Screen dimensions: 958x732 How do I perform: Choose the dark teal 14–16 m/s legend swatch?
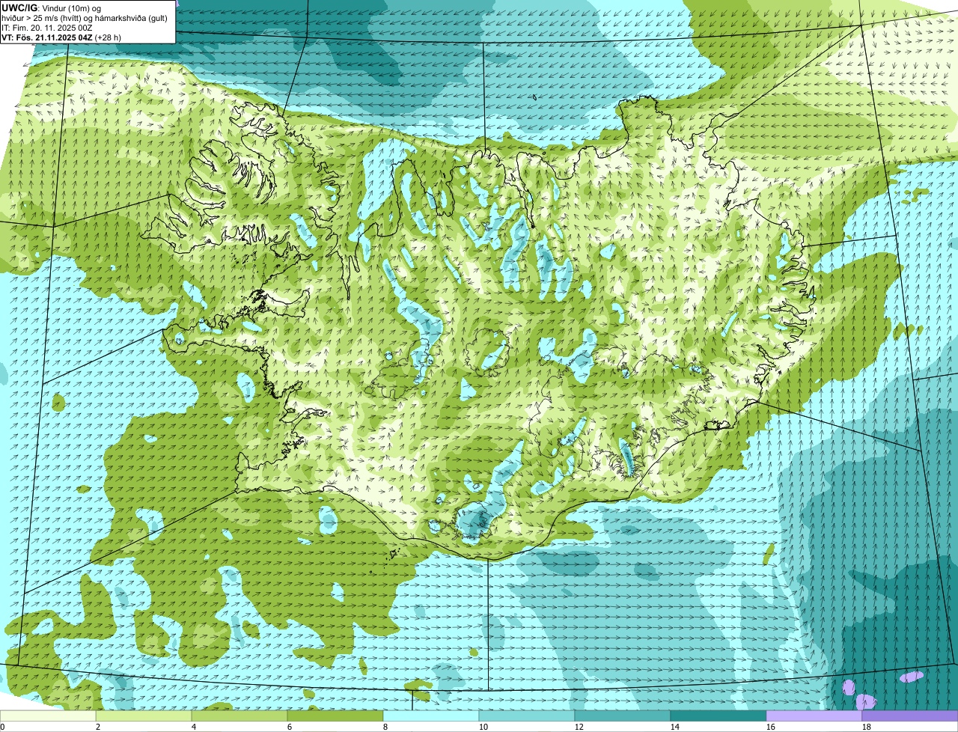tap(718, 716)
